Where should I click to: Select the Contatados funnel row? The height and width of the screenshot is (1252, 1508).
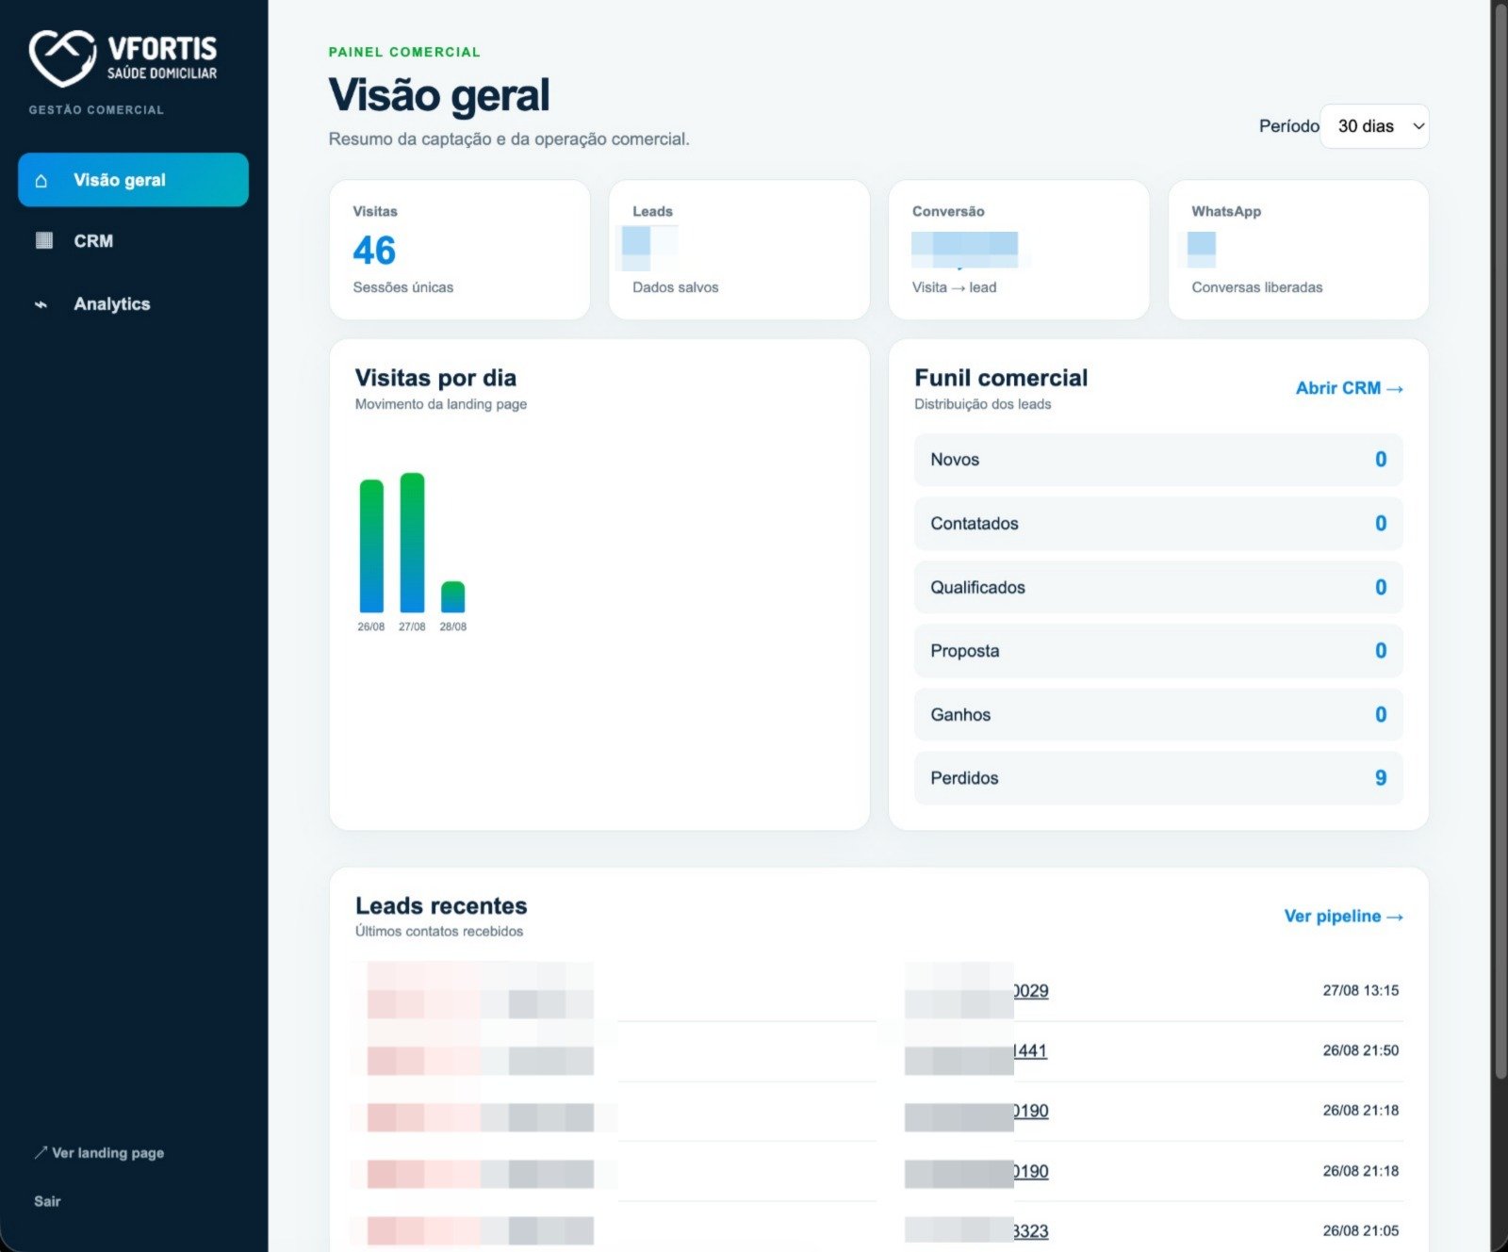click(x=1158, y=524)
